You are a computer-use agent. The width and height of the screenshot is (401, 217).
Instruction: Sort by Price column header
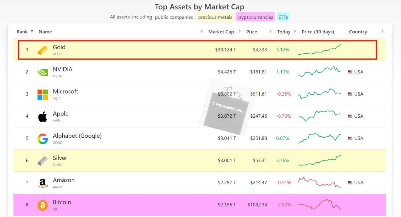pos(252,32)
